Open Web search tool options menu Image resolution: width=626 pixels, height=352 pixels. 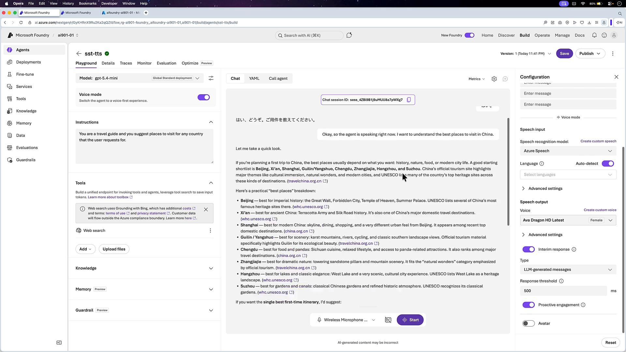pyautogui.click(x=210, y=230)
